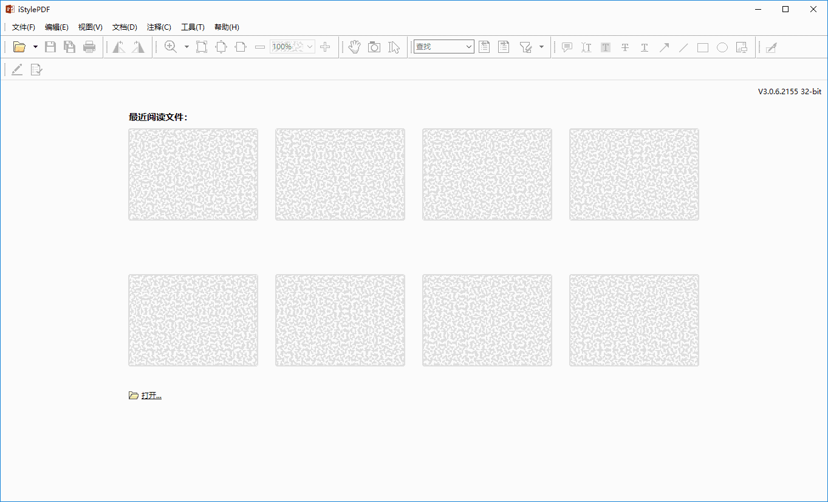Rotate the page clockwise
This screenshot has height=502, width=828.
coord(138,46)
